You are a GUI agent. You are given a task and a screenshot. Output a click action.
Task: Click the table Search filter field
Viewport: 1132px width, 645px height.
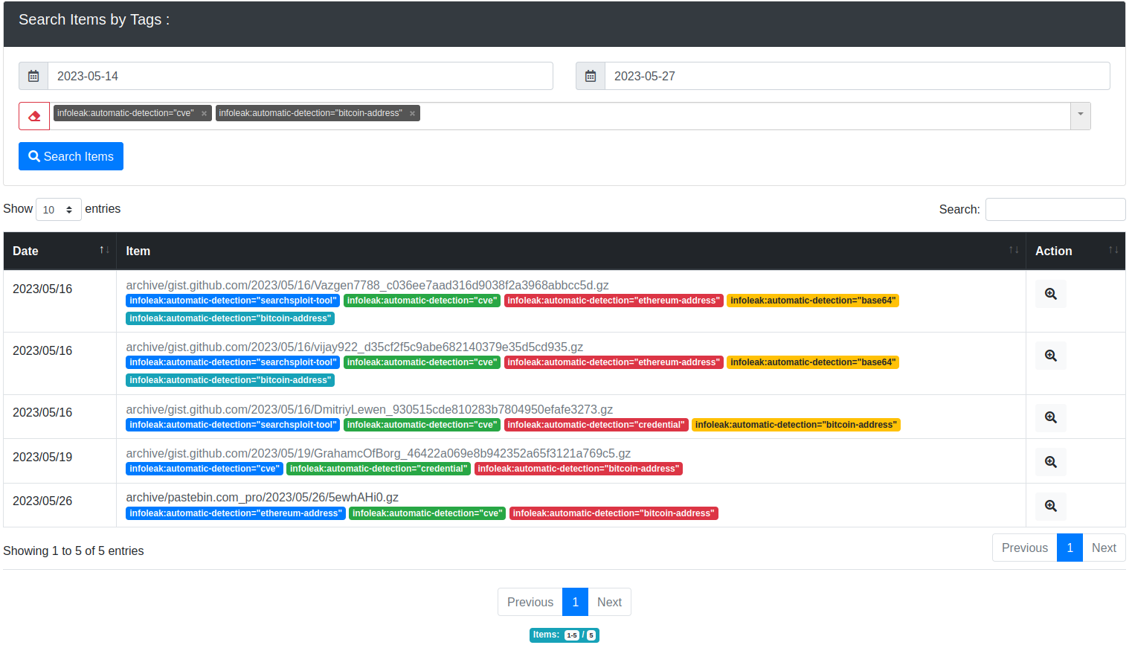[1055, 209]
